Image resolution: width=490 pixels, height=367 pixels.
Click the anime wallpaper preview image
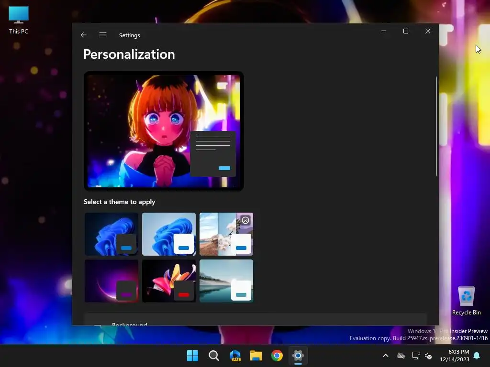[x=164, y=131]
